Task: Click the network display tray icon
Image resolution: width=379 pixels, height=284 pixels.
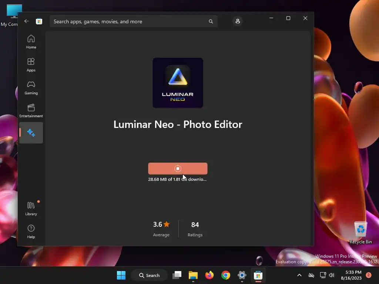Action: (323, 275)
